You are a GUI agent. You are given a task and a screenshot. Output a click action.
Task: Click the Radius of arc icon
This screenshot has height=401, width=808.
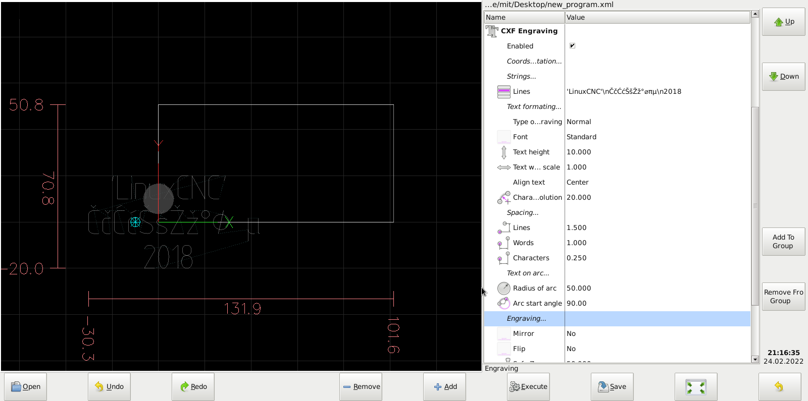click(503, 288)
